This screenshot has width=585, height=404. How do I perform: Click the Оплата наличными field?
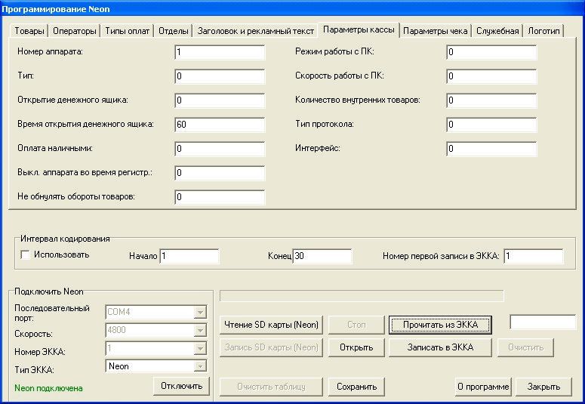tap(220, 149)
